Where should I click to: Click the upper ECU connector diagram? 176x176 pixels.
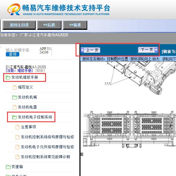click(140, 78)
